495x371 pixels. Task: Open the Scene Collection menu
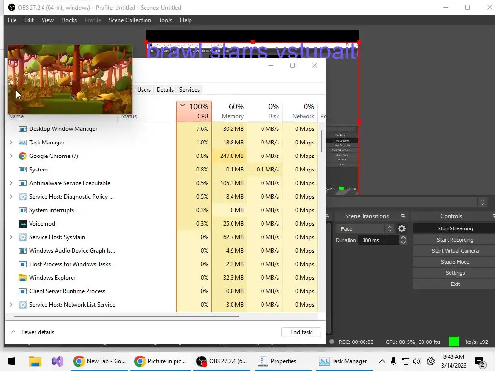[x=130, y=20]
